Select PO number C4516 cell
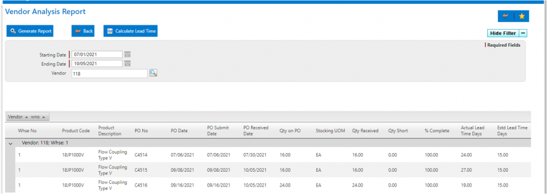The image size is (547, 194). 141,185
